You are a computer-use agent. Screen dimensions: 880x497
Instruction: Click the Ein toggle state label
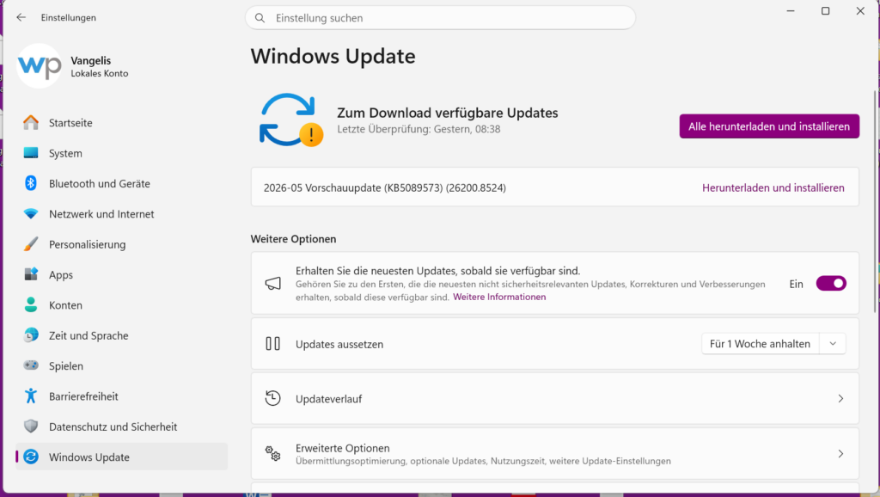pyautogui.click(x=796, y=284)
